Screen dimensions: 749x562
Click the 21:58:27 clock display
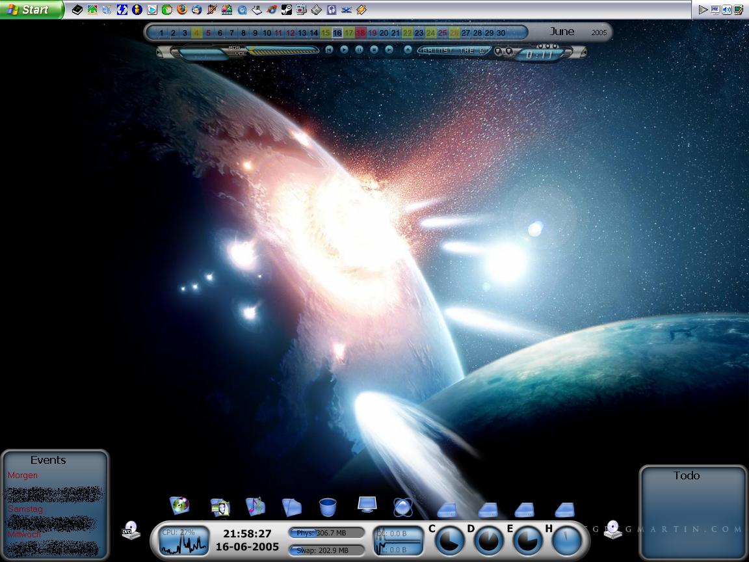(x=247, y=534)
